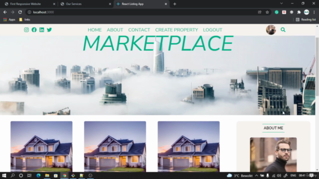This screenshot has width=319, height=179.
Task: Switch to Our Services tab
Action: coord(85,4)
